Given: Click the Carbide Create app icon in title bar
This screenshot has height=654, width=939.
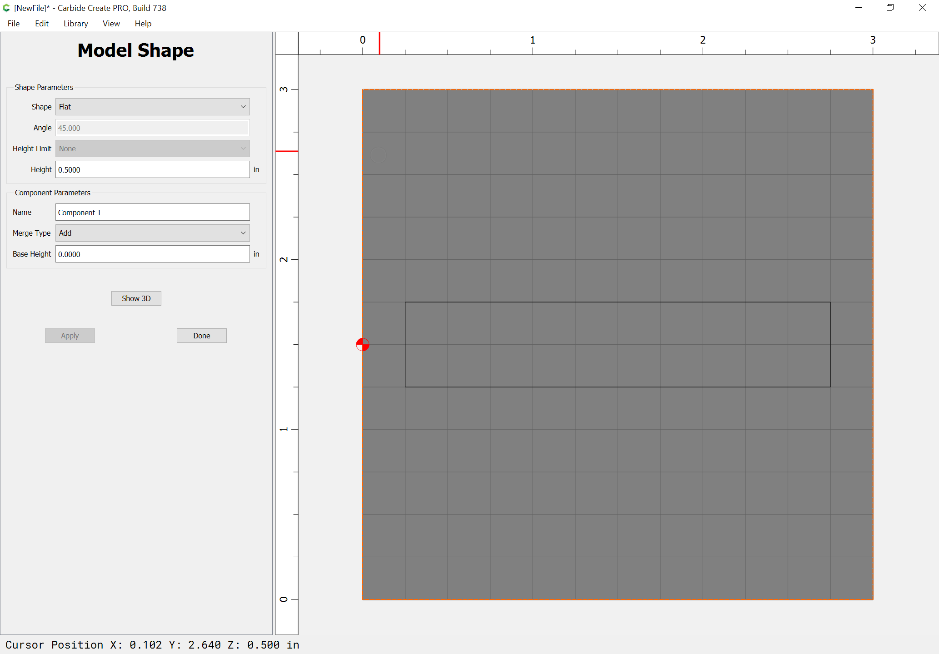Looking at the screenshot, I should click(6, 8).
